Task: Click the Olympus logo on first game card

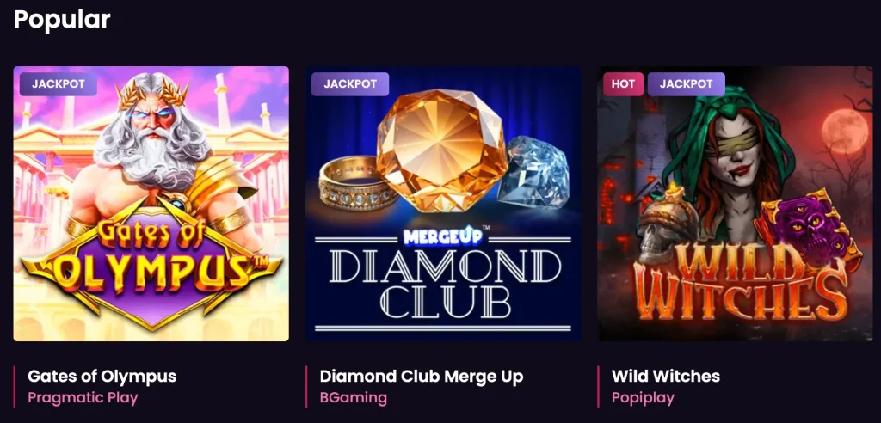Action: point(151,262)
